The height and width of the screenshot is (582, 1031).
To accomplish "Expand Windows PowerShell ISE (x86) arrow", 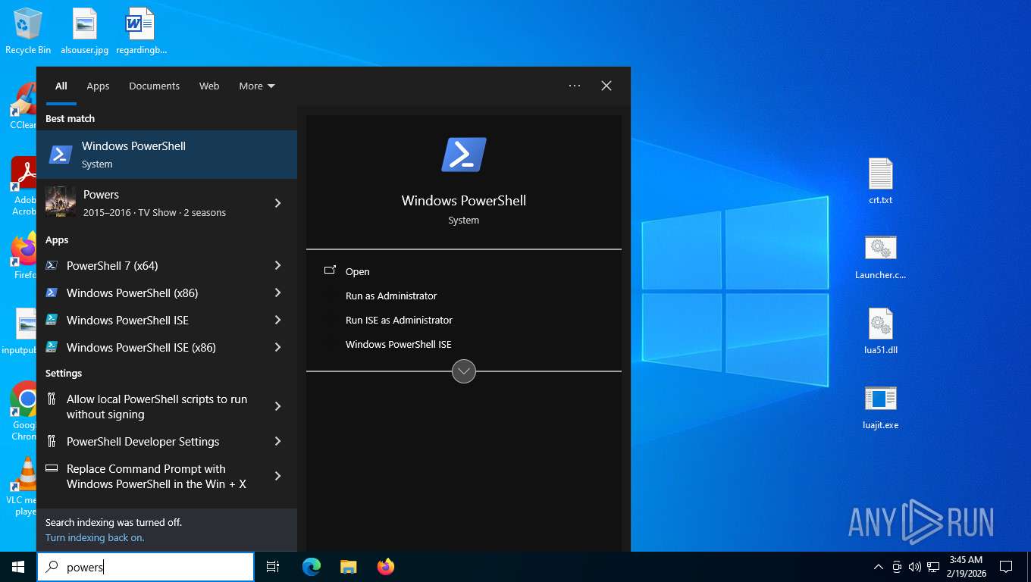I will [278, 347].
